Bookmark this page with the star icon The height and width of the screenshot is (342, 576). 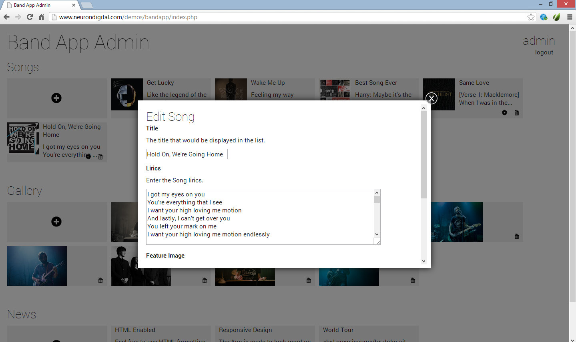(x=531, y=17)
